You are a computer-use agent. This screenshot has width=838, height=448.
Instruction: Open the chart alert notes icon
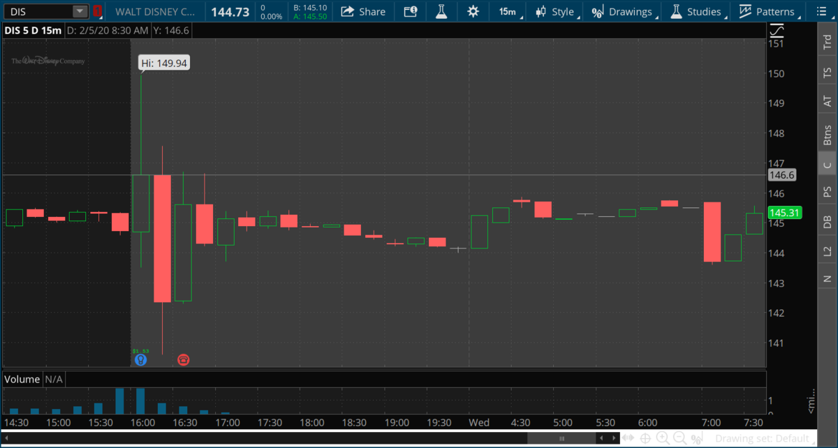pos(411,12)
